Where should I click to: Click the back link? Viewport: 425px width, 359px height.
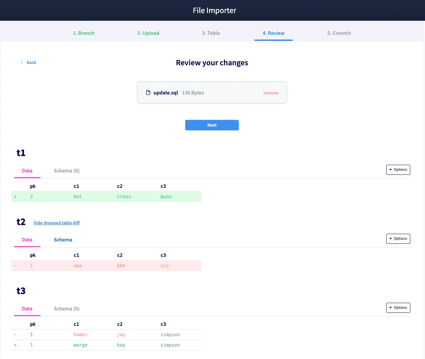(x=31, y=63)
